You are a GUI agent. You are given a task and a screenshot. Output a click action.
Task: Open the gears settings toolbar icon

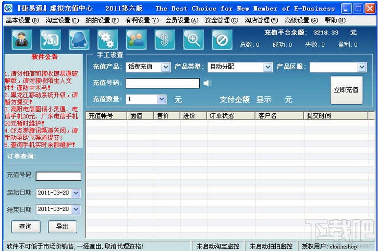(107, 39)
